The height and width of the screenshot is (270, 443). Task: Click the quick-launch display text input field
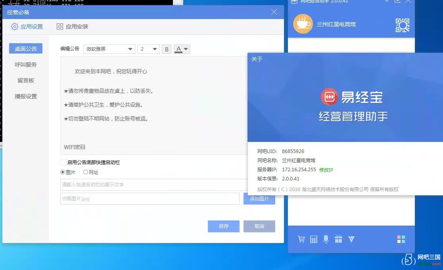[154, 185]
